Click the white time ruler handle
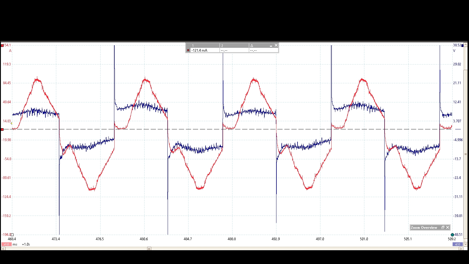 (x=12, y=235)
